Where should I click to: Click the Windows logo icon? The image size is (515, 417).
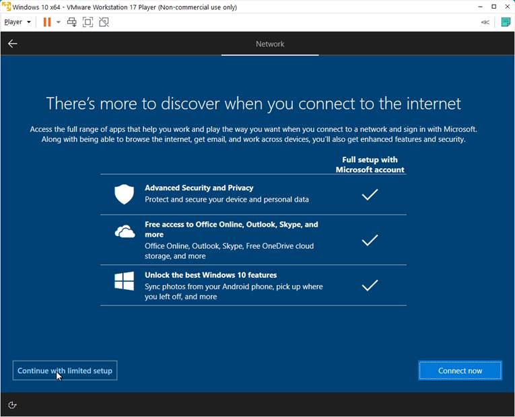124,281
